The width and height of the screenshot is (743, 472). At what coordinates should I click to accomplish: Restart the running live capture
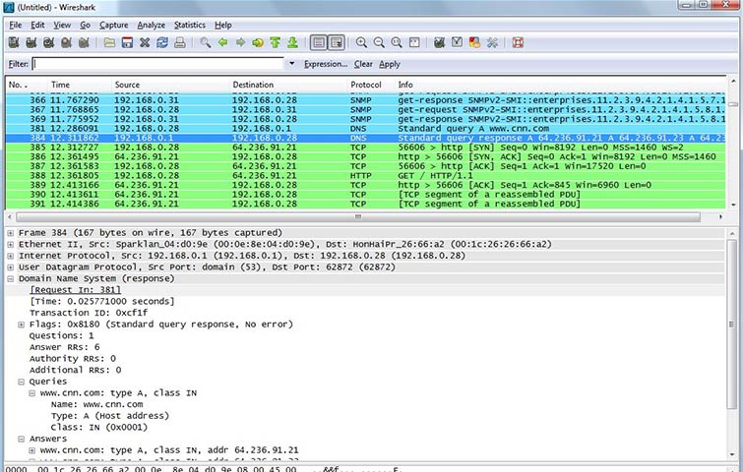point(84,42)
